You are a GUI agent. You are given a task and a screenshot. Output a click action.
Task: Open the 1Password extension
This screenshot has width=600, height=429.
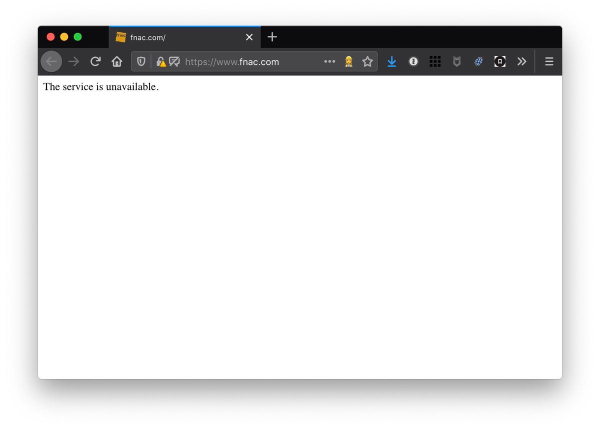[413, 61]
